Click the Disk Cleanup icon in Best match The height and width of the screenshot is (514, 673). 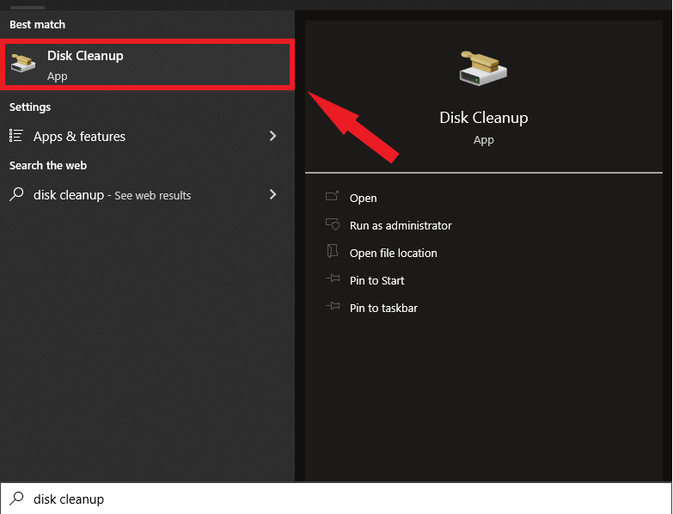point(23,64)
